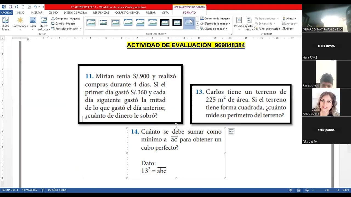Select the problem 11 image
The width and height of the screenshot is (351, 197).
click(x=130, y=94)
